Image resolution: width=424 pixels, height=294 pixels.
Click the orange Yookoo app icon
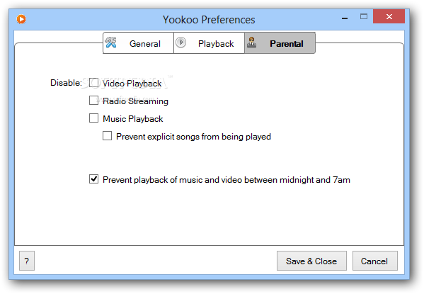coord(21,19)
